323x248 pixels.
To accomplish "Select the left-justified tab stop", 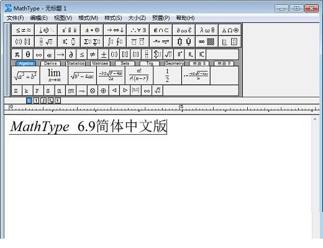I will coord(29,101).
